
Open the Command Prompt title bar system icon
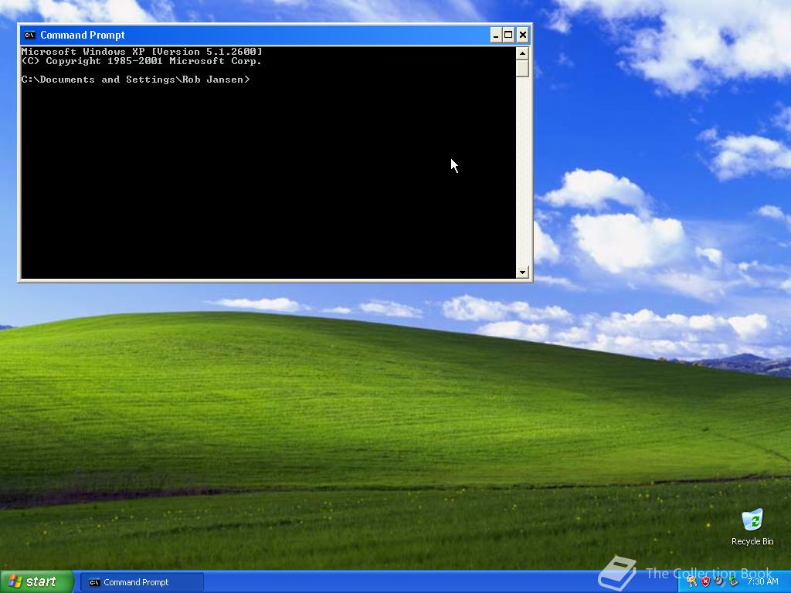[x=29, y=35]
